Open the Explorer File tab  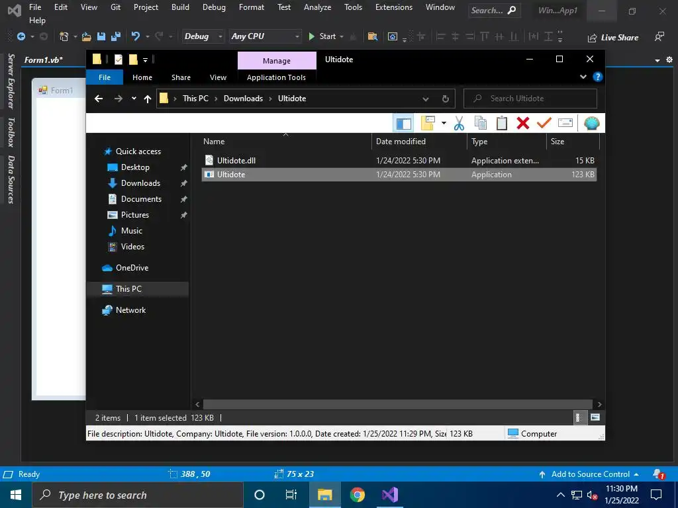[105, 77]
